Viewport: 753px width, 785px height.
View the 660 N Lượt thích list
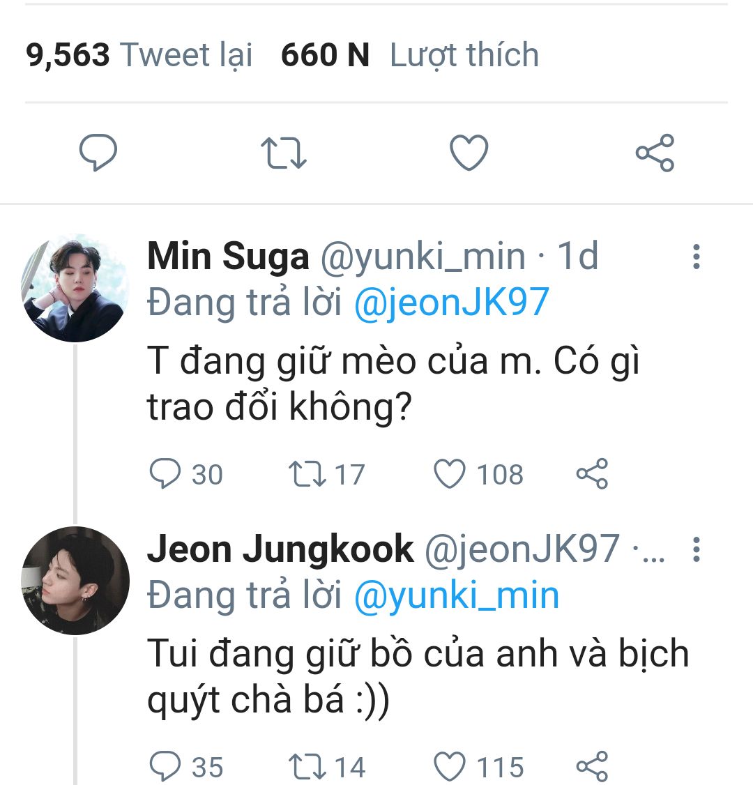tap(410, 55)
